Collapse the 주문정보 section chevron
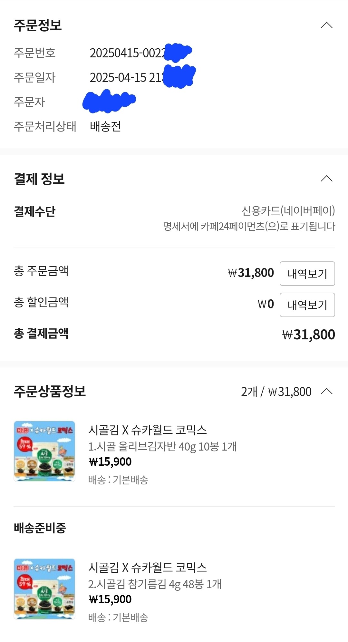348x642 pixels. point(326,25)
